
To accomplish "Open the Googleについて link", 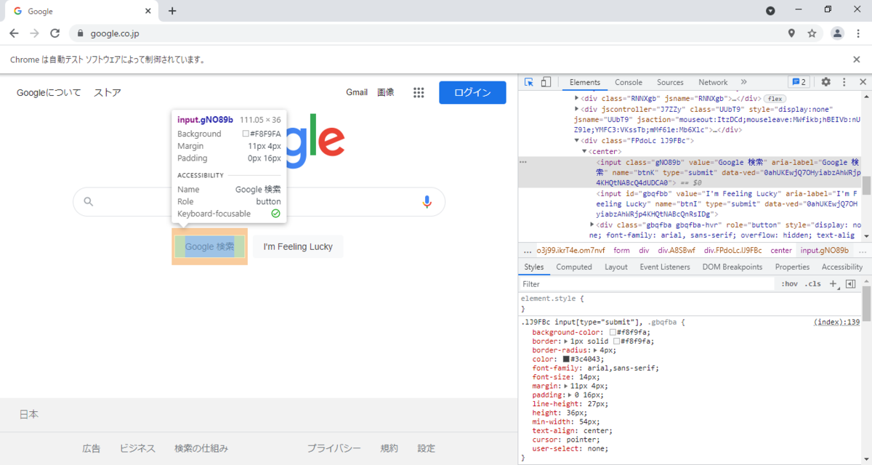I will (49, 92).
